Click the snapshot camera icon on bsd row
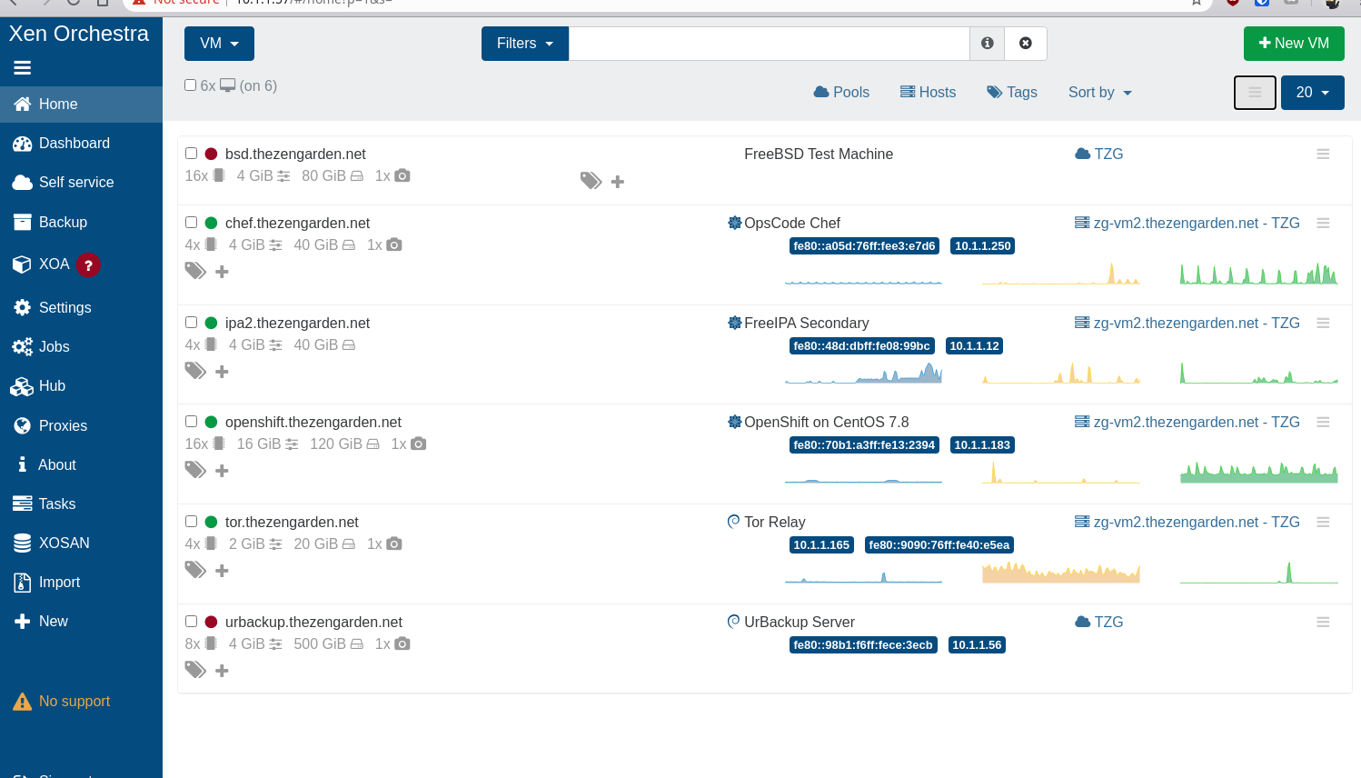The image size is (1361, 778). pos(402,175)
